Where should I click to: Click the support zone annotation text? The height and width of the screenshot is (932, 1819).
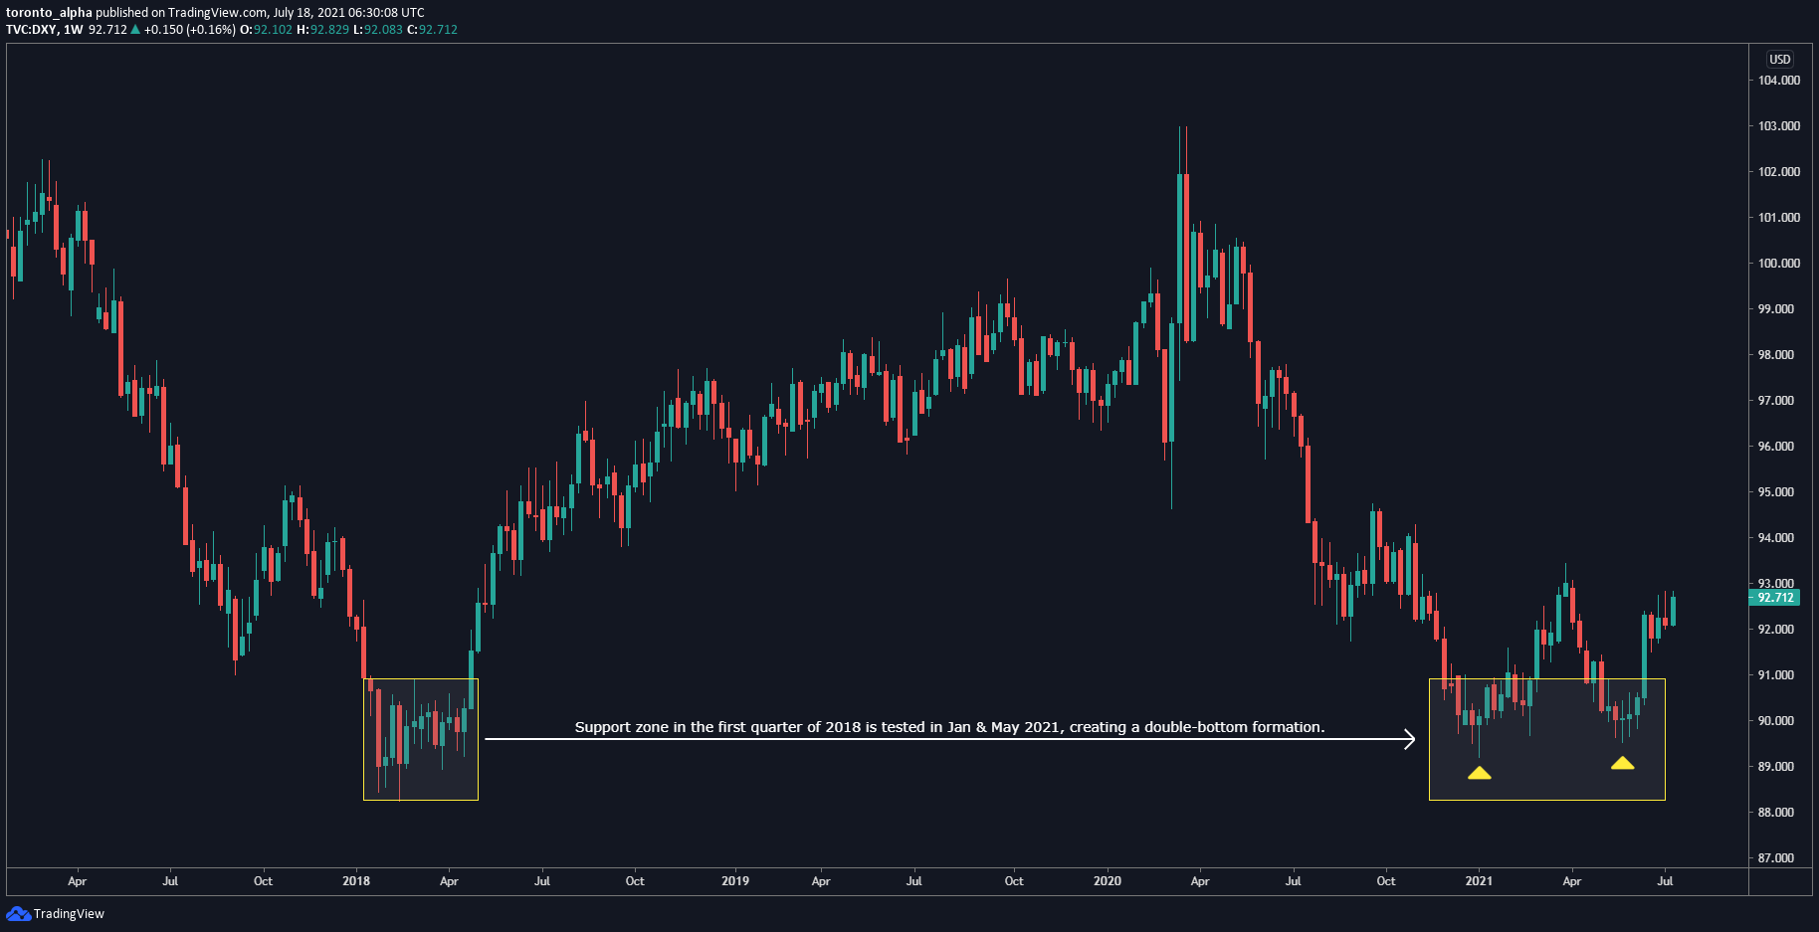[x=948, y=727]
